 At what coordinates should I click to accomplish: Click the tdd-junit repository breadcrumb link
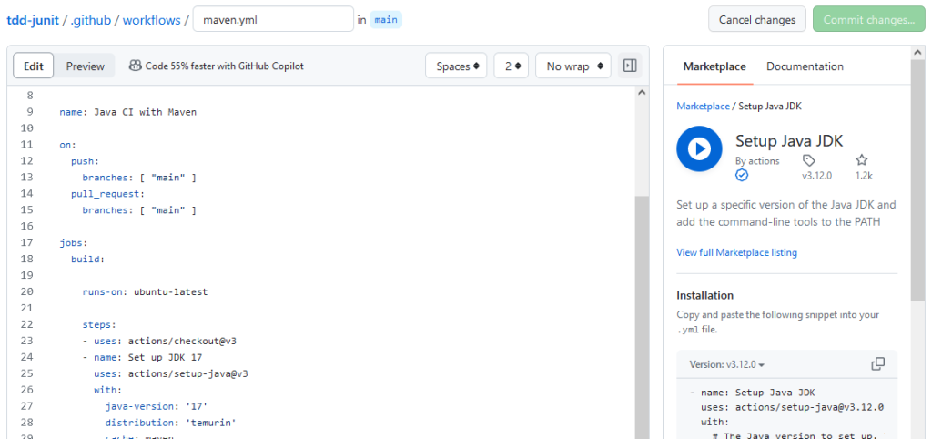point(33,19)
